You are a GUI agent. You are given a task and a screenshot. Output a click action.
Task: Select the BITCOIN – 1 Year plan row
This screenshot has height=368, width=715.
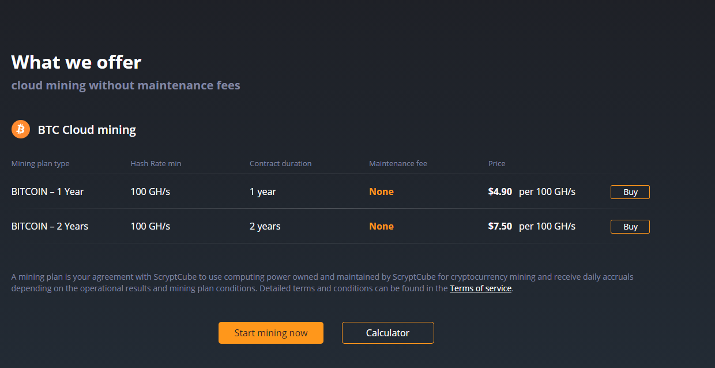coord(47,191)
